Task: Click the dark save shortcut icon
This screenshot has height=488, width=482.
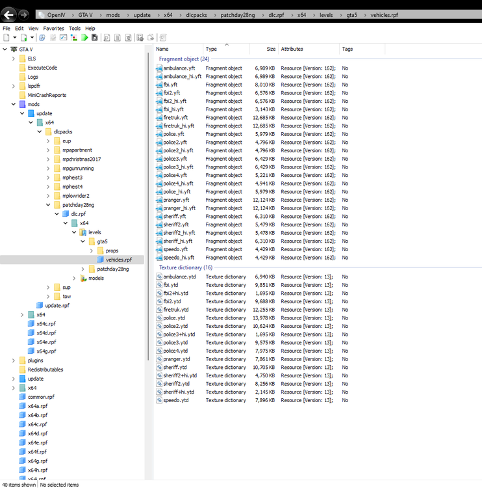Action: pyautogui.click(x=95, y=38)
